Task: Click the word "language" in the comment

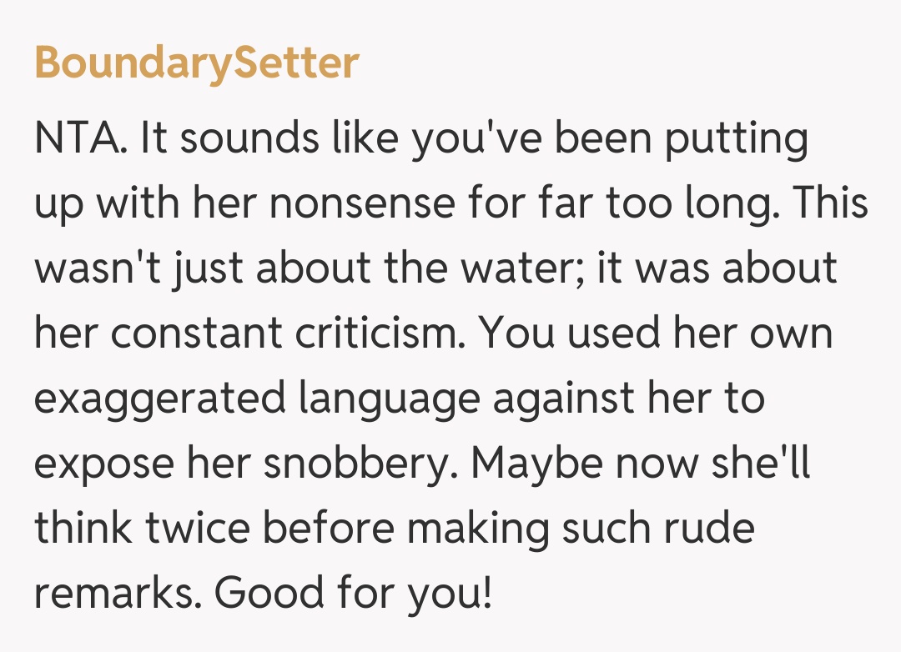Action: pos(389,399)
